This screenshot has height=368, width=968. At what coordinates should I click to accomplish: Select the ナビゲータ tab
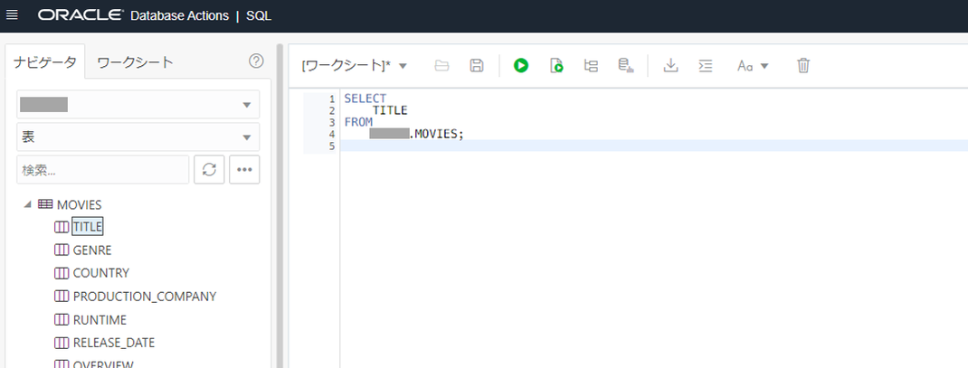[x=45, y=61]
